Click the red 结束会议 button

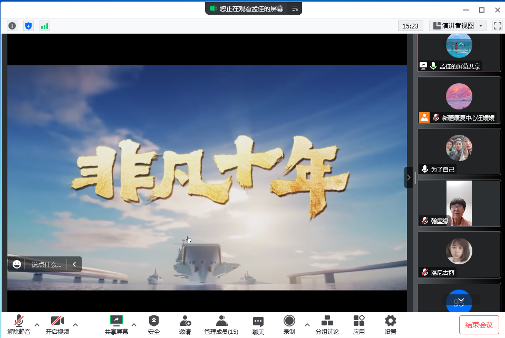pyautogui.click(x=479, y=325)
